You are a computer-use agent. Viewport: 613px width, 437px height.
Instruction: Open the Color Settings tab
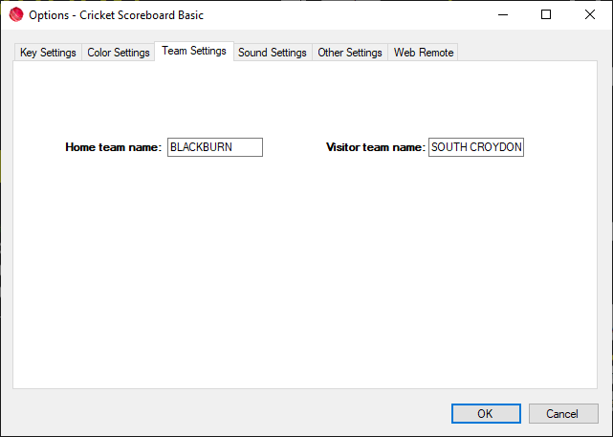point(119,53)
